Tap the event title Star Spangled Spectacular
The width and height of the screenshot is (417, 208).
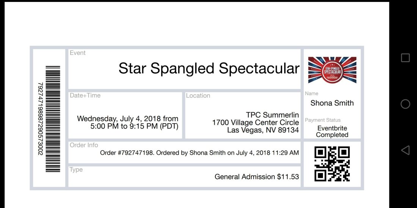pos(209,68)
